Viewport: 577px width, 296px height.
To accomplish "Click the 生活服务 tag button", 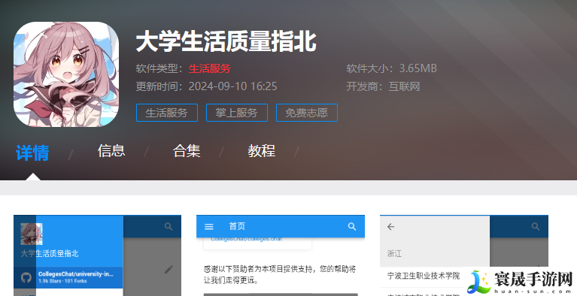I will [x=167, y=113].
